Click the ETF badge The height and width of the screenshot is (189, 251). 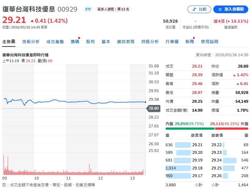tap(88, 9)
